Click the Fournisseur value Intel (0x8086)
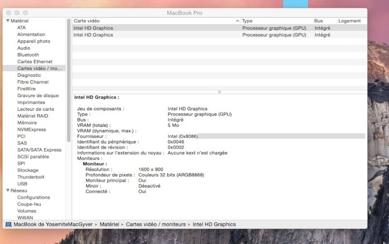 point(183,136)
